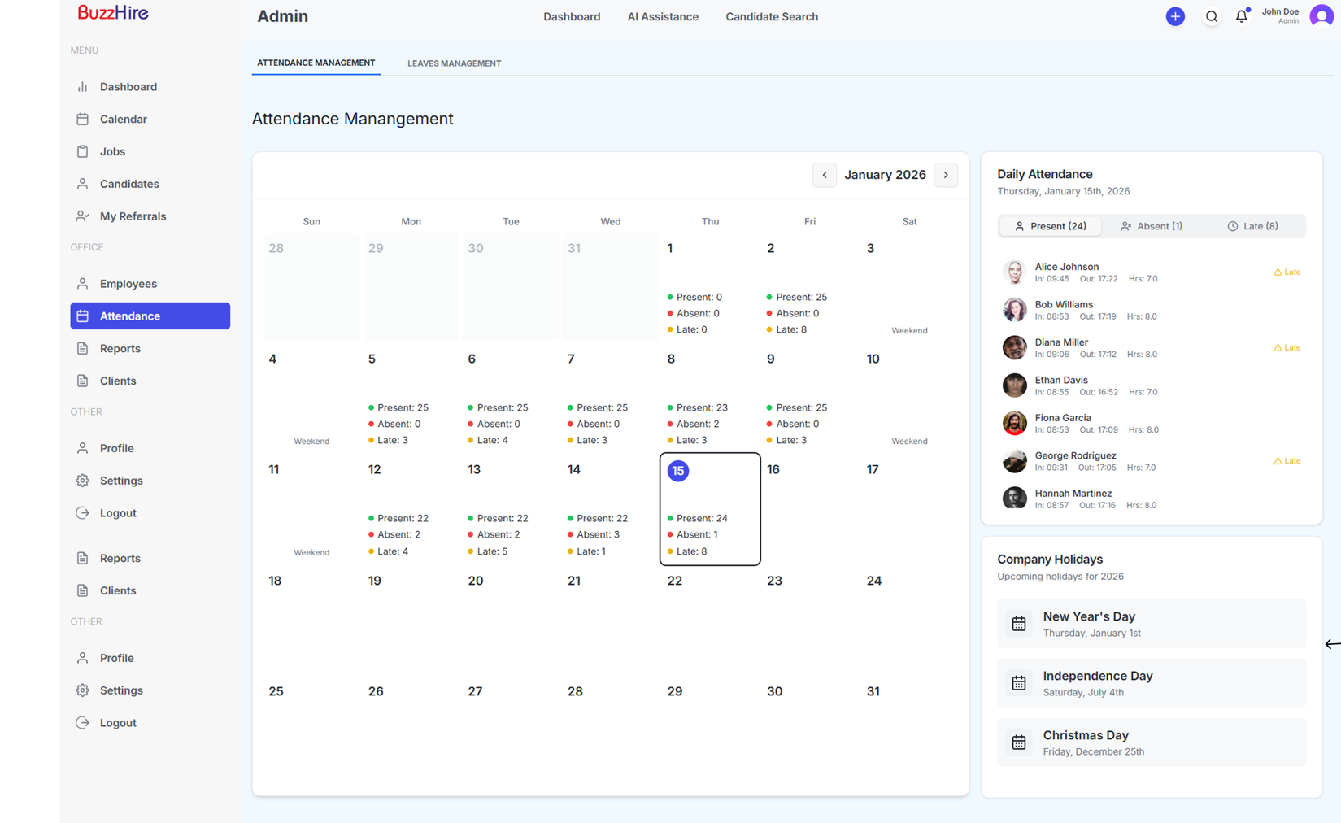Screen dimensions: 1341x823
Task: Open AI Assistance from the top navigation
Action: [x=663, y=16]
